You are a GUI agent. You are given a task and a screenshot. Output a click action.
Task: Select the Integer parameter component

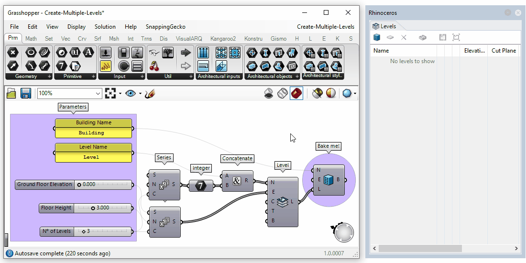[201, 186]
